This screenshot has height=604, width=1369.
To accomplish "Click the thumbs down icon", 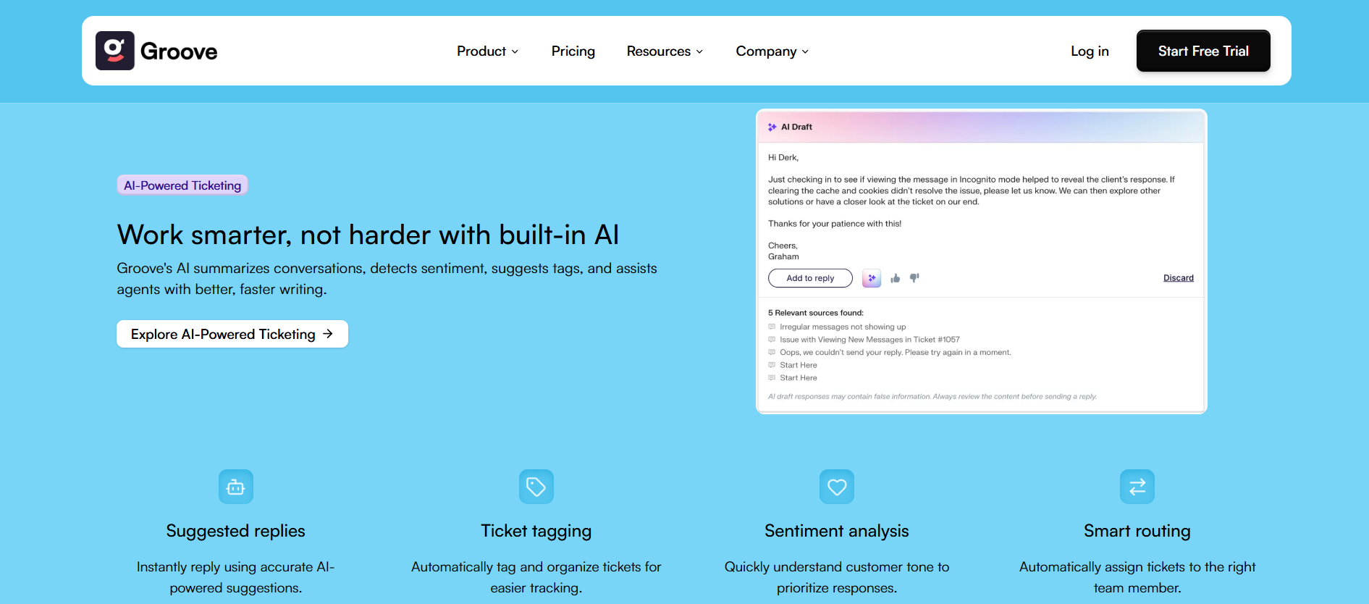I will (x=914, y=278).
